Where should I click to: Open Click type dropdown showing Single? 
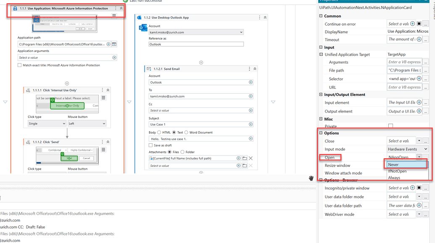point(47,124)
